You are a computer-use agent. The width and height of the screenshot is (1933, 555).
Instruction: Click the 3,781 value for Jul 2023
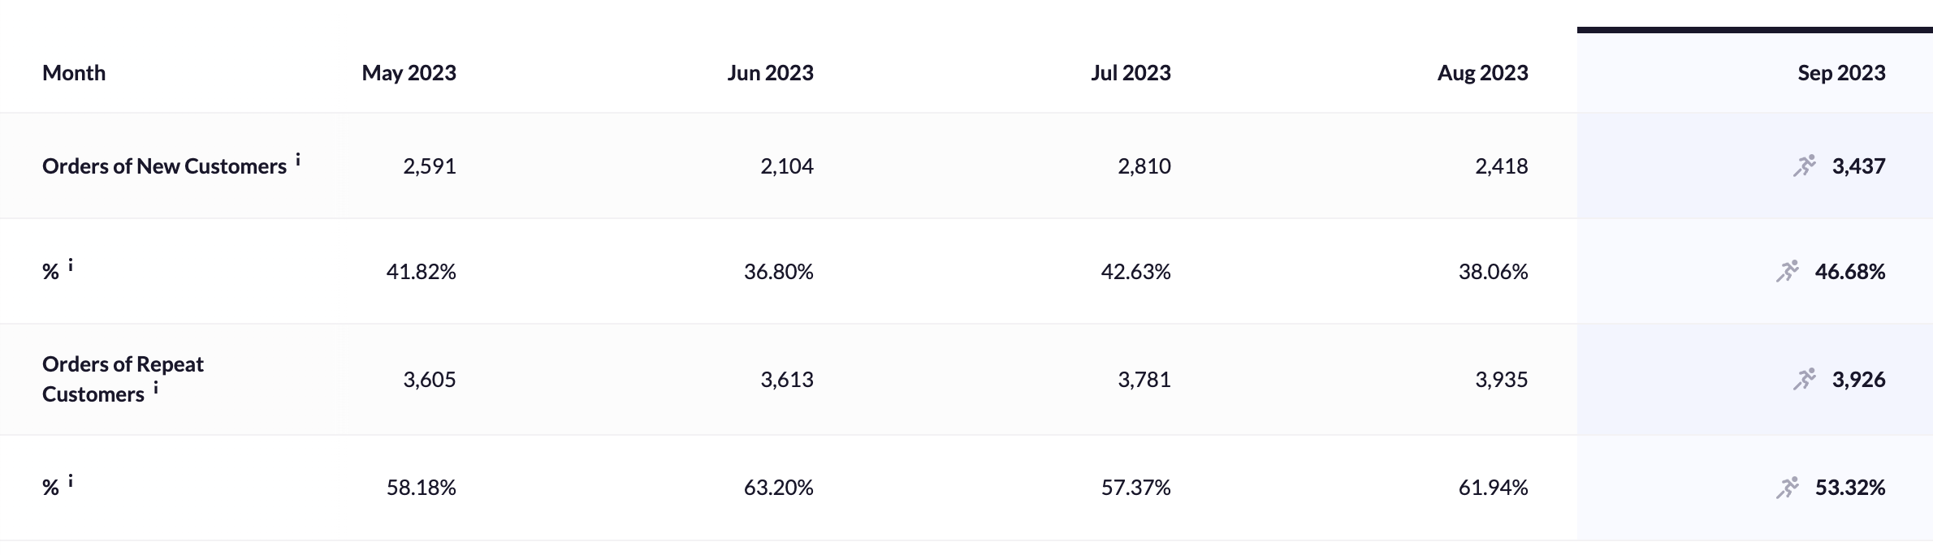click(1144, 380)
